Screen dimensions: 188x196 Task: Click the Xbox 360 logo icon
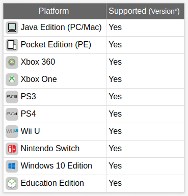coord(12,62)
